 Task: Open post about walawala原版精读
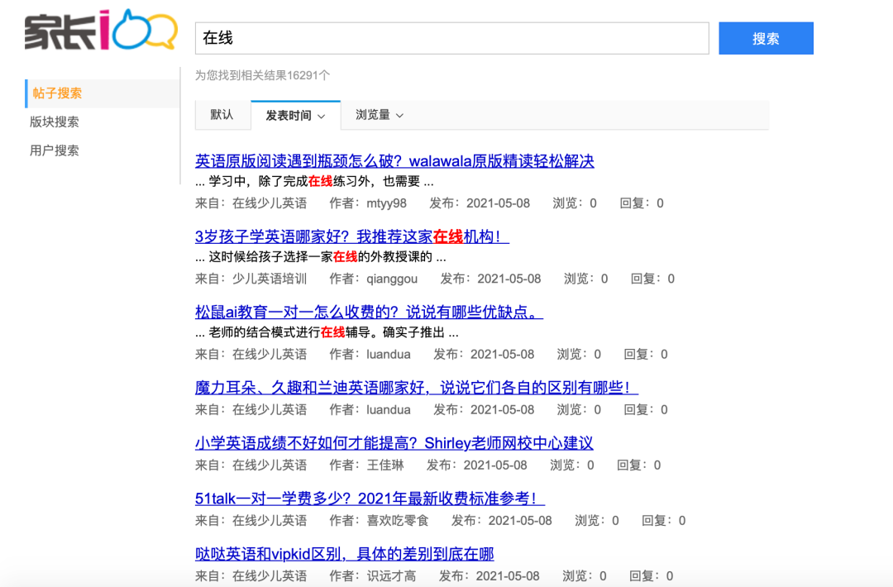(394, 161)
